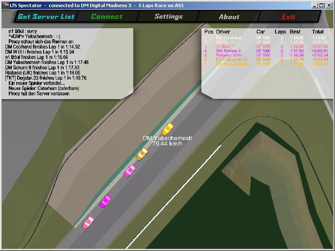Click the Car column header
The height and width of the screenshot is (251, 335).
tap(260, 32)
